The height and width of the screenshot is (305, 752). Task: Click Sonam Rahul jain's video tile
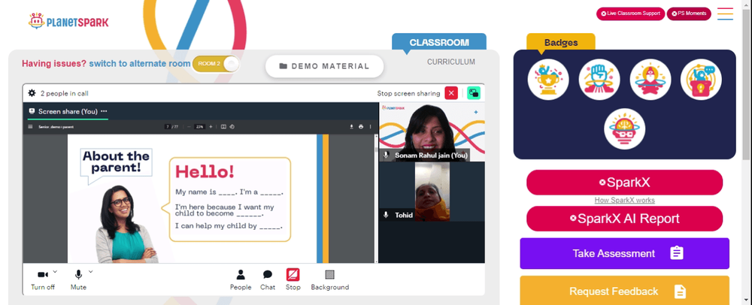432,131
